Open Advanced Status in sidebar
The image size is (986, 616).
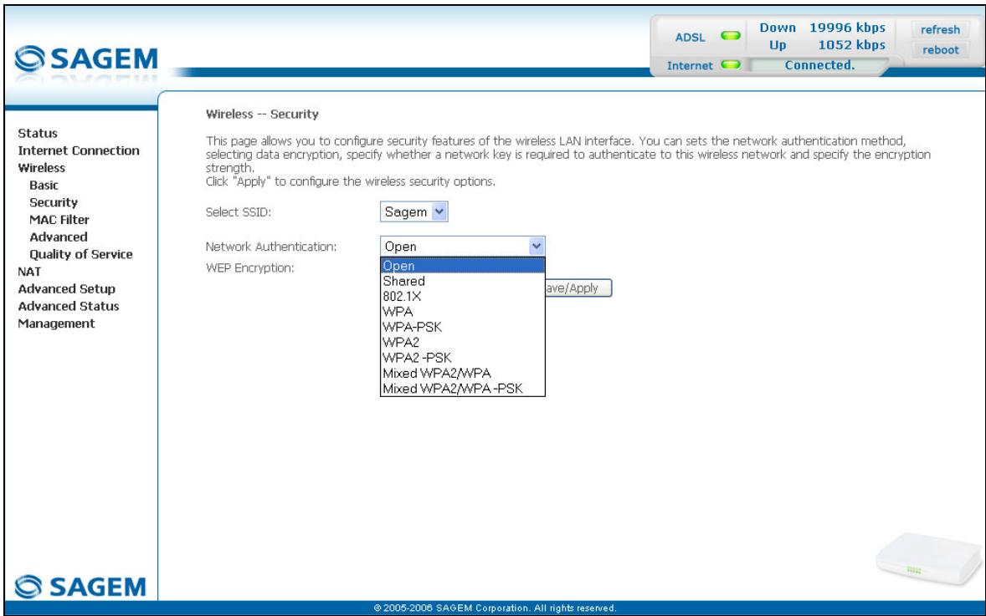click(69, 306)
